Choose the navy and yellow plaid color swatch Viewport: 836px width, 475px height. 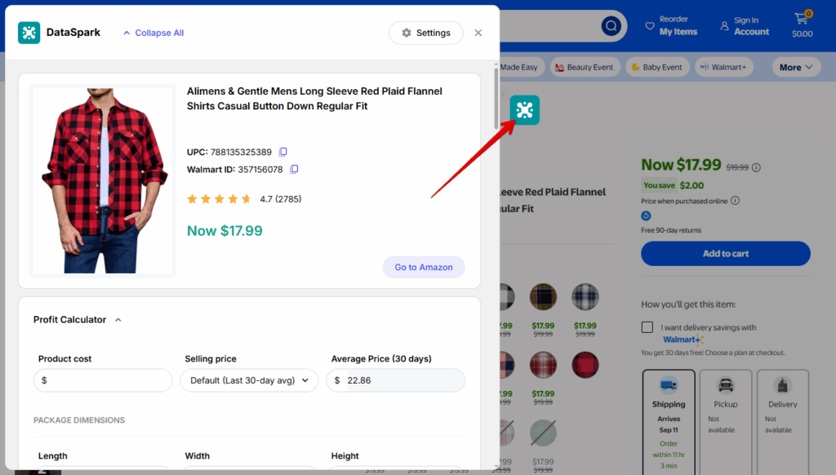point(543,297)
